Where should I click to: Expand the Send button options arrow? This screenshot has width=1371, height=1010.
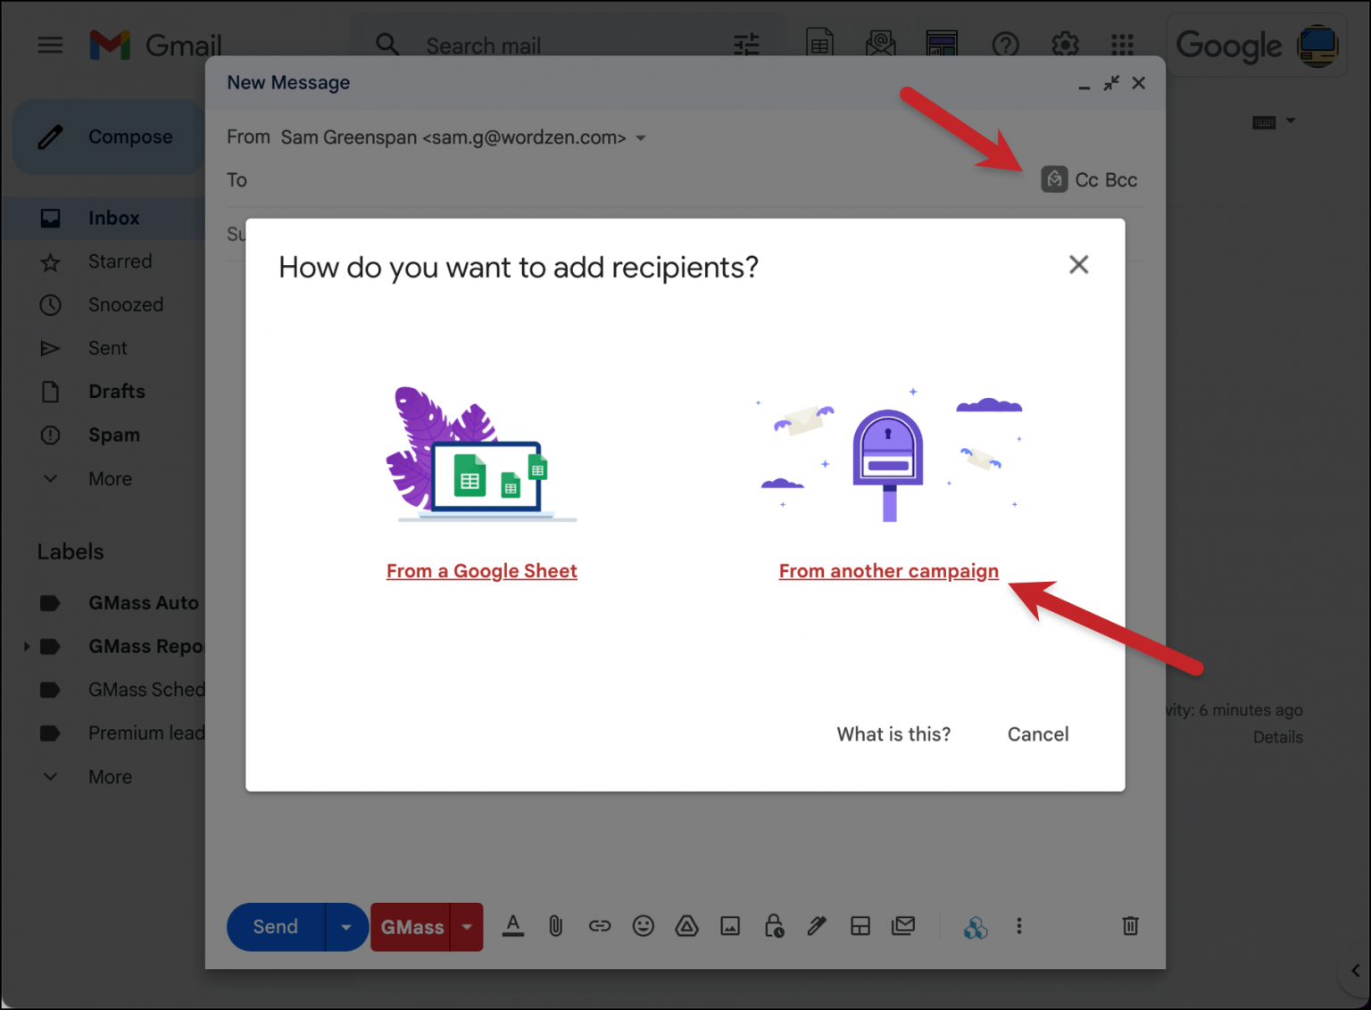346,927
